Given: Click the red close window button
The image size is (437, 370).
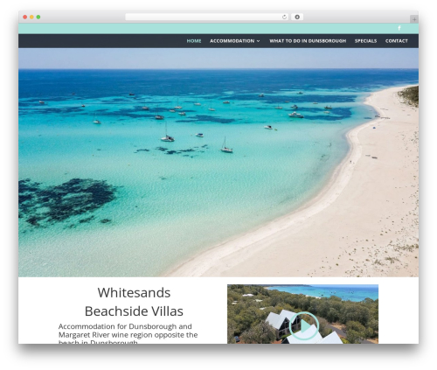Looking at the screenshot, I should pos(25,17).
